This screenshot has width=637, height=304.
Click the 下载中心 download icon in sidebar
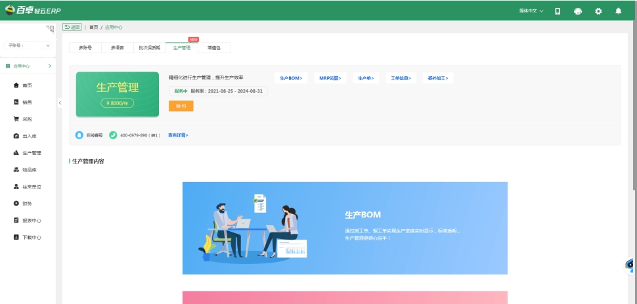coord(16,237)
